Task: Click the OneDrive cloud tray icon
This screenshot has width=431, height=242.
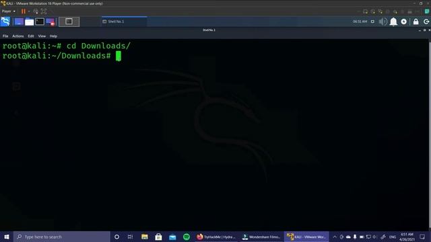Action: [348, 237]
